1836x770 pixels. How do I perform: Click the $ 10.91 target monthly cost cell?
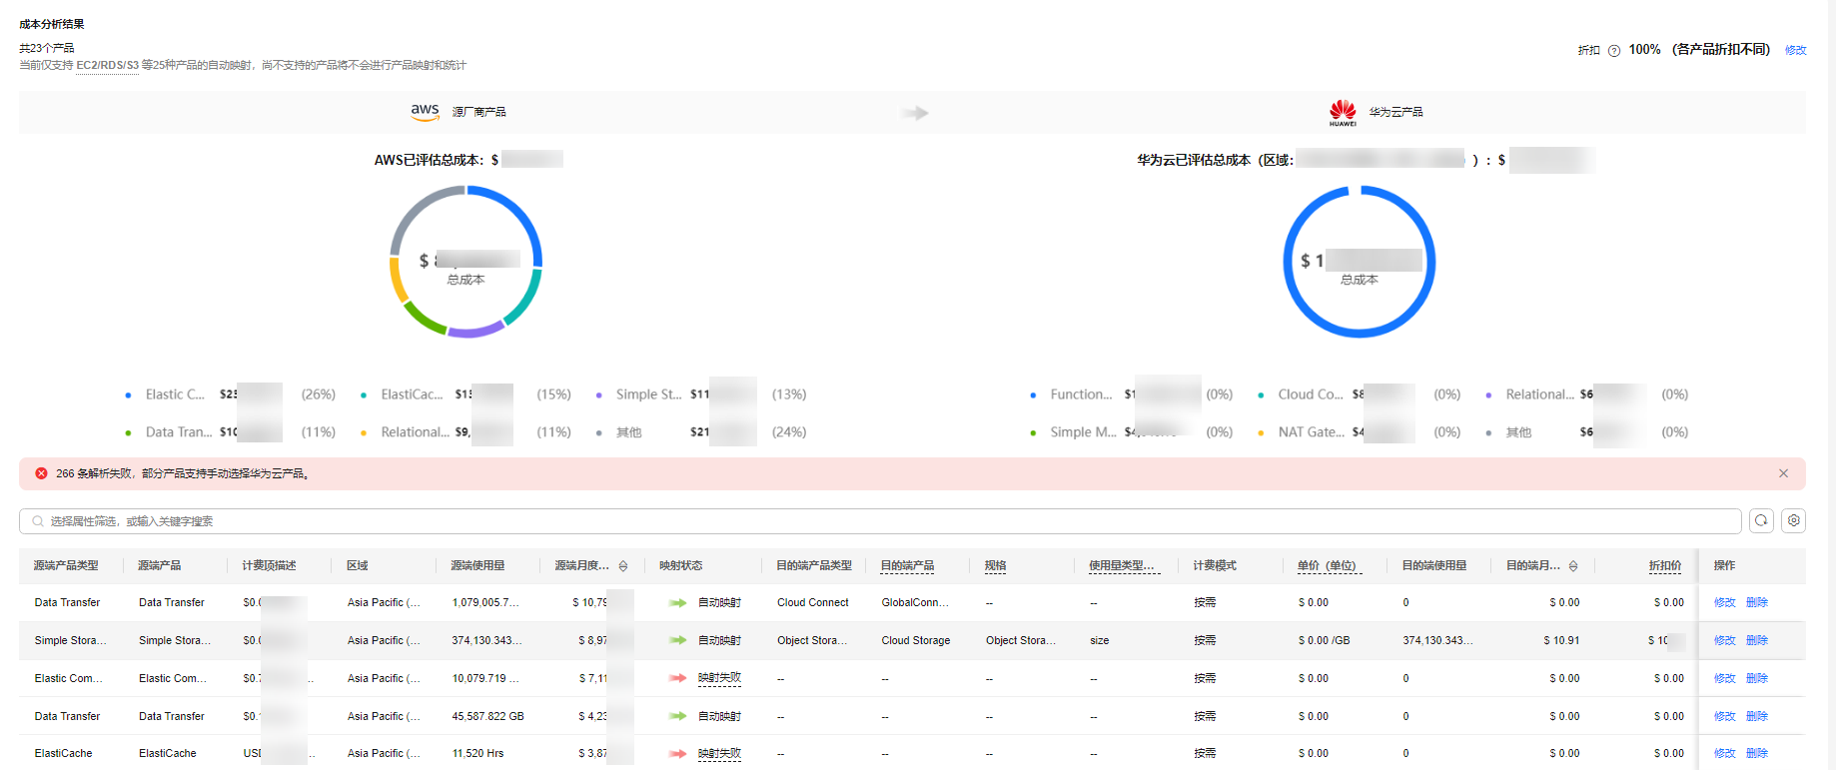click(x=1561, y=640)
